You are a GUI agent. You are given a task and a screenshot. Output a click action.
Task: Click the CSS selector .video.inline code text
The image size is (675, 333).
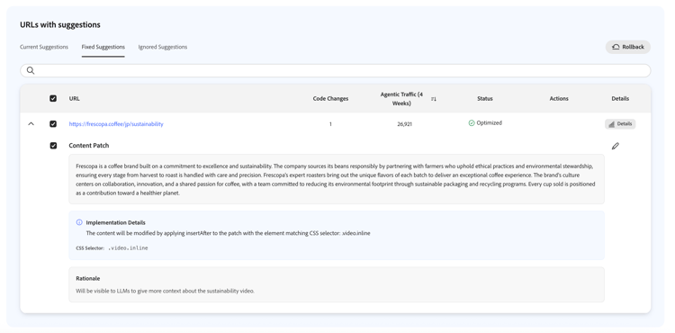pos(128,248)
